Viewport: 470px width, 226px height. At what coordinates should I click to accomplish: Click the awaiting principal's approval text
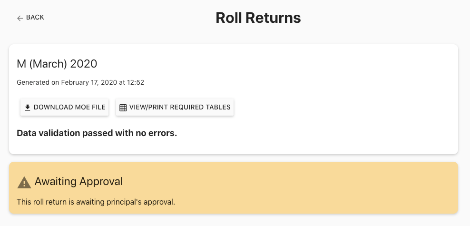point(96,202)
